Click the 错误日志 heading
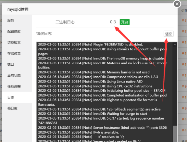The height and width of the screenshot is (142, 187). 44,33
